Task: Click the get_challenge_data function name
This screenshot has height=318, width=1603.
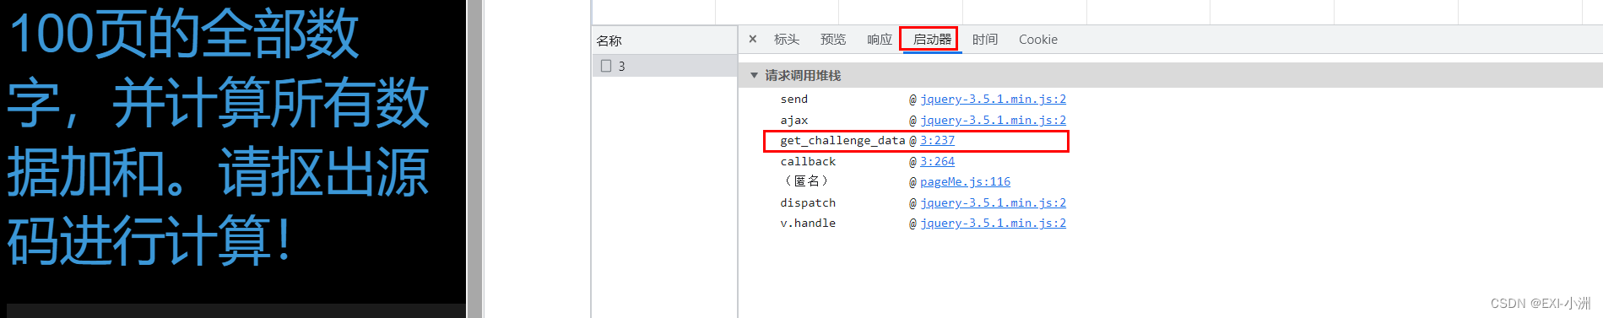Action: pos(842,140)
